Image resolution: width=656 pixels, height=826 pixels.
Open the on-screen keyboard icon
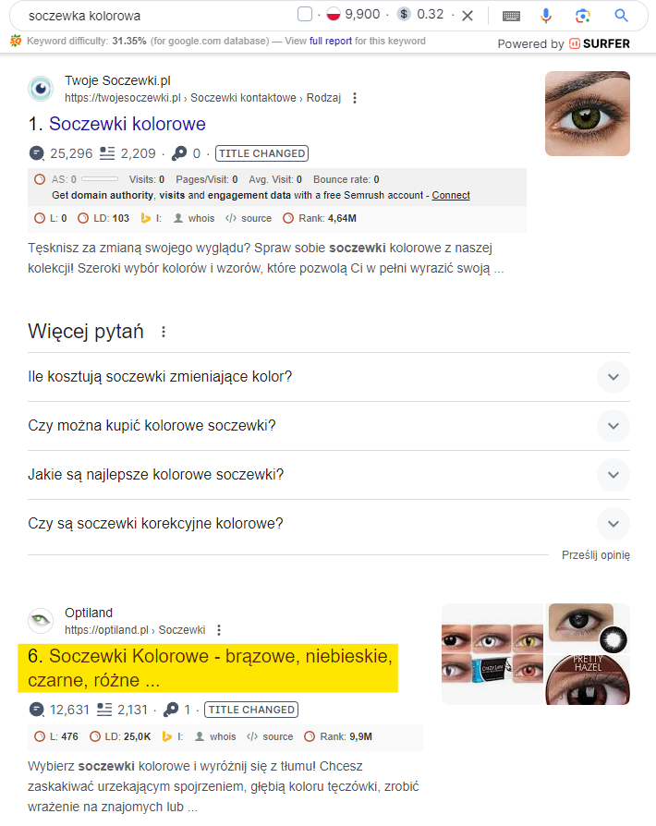tap(511, 17)
